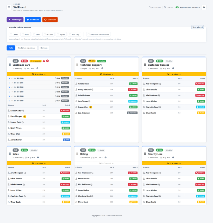Viewport: 213px width, 223px height.
Task: Click the hourglass icon next to Grace Allen
Action: pyautogui.click(x=91, y=107)
